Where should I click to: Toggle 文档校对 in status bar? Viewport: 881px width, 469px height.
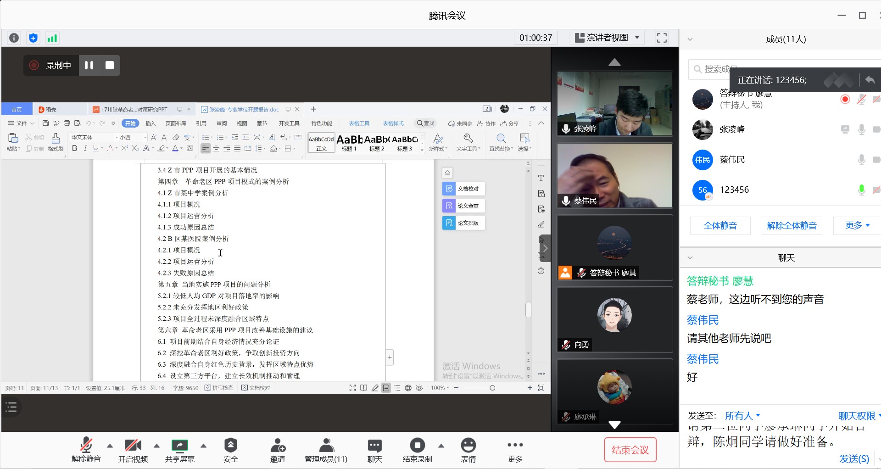click(x=256, y=388)
